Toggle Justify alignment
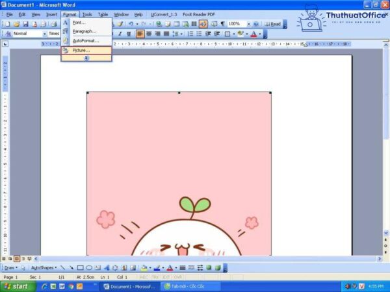 coord(166,34)
